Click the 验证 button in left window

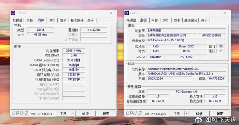[85, 114]
